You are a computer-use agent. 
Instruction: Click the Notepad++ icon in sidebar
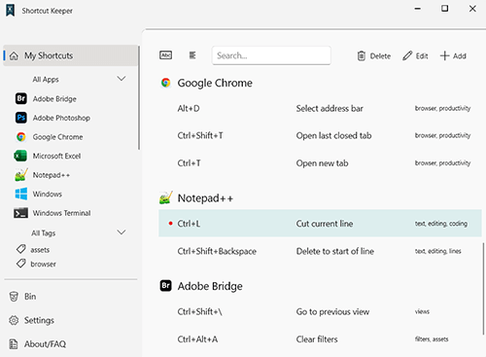[21, 175]
